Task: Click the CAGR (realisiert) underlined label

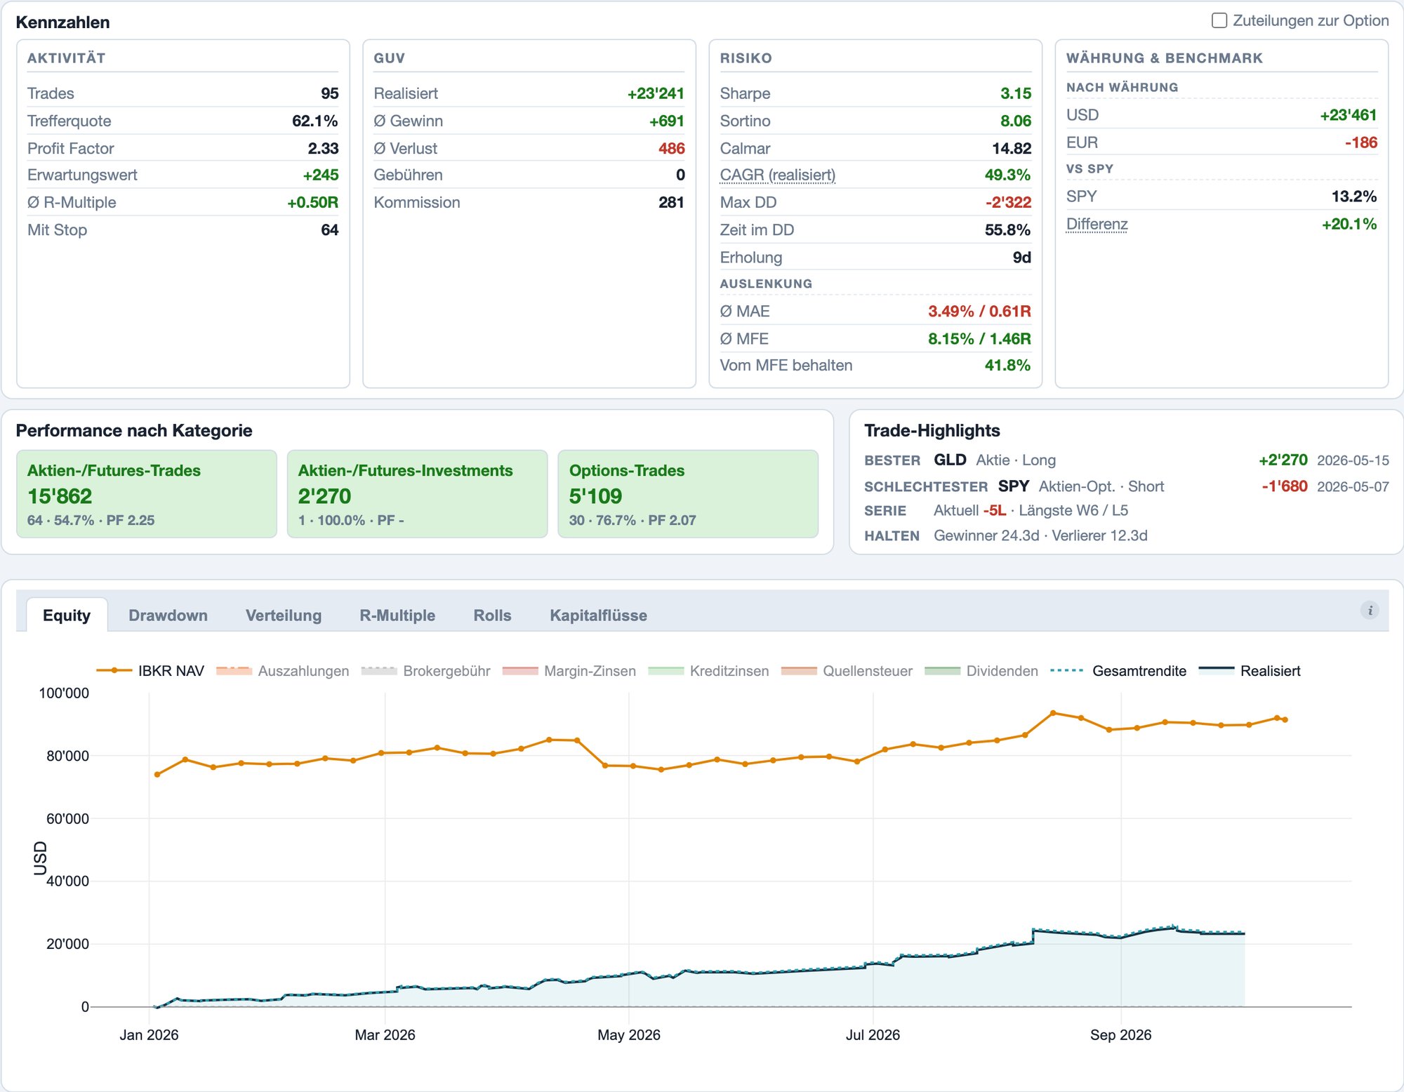Action: click(777, 175)
